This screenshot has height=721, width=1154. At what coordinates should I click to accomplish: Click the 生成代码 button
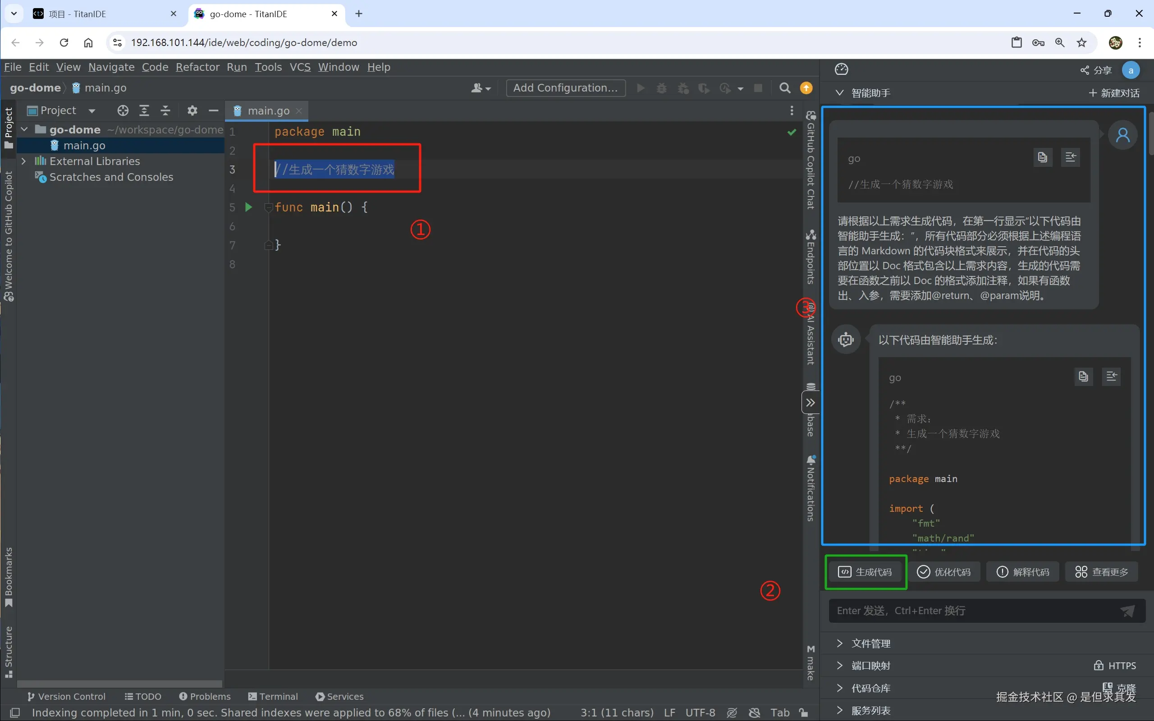tap(865, 572)
